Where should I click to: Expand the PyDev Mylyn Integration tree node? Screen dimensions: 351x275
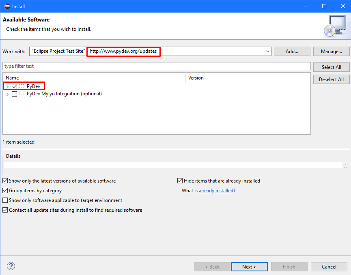(x=7, y=94)
